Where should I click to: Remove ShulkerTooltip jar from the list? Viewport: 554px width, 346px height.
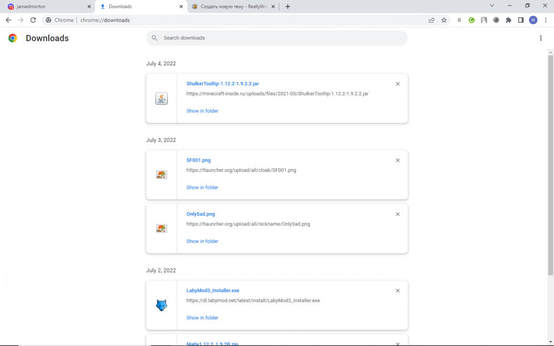(x=397, y=84)
